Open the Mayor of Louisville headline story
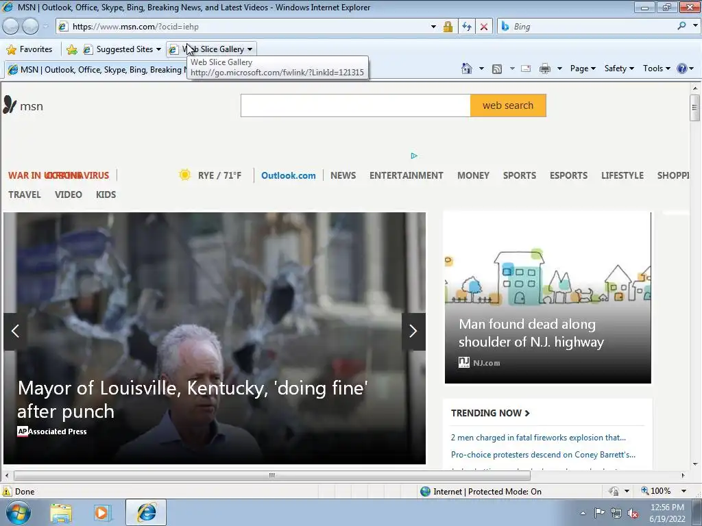 click(193, 399)
